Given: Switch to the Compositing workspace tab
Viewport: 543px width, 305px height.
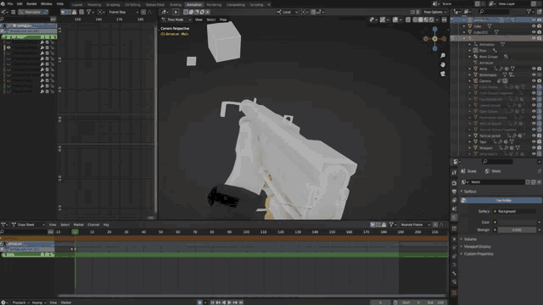Looking at the screenshot, I should point(236,5).
